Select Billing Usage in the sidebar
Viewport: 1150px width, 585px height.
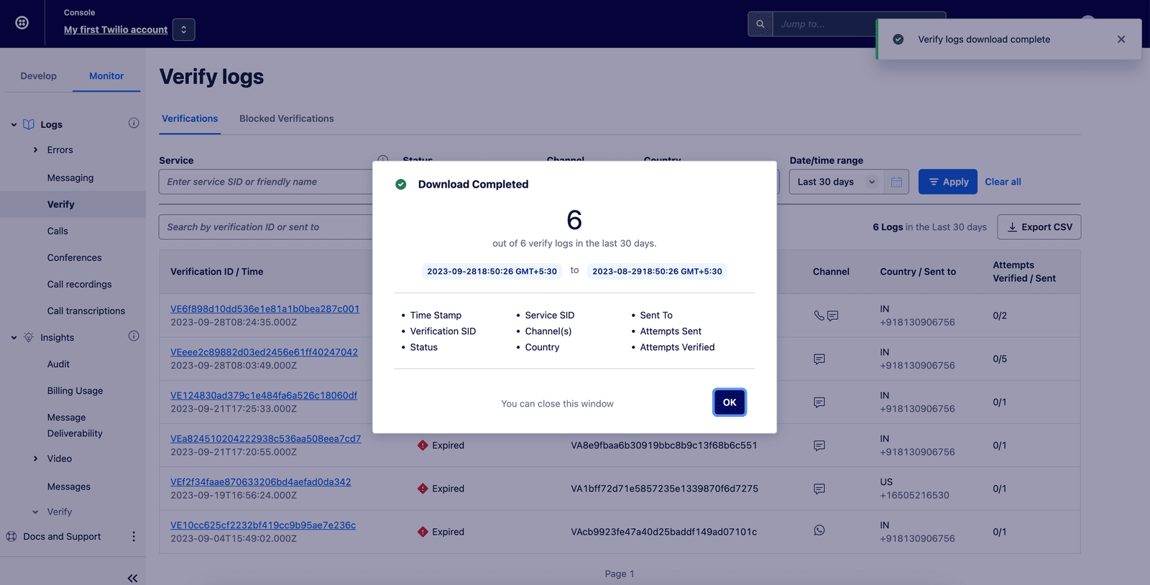coord(75,391)
